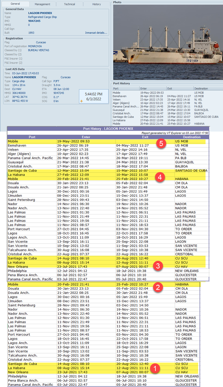The height and width of the screenshot is (387, 223).
Task: Sort by Port column in panel beside photo
Action: click(x=126, y=88)
